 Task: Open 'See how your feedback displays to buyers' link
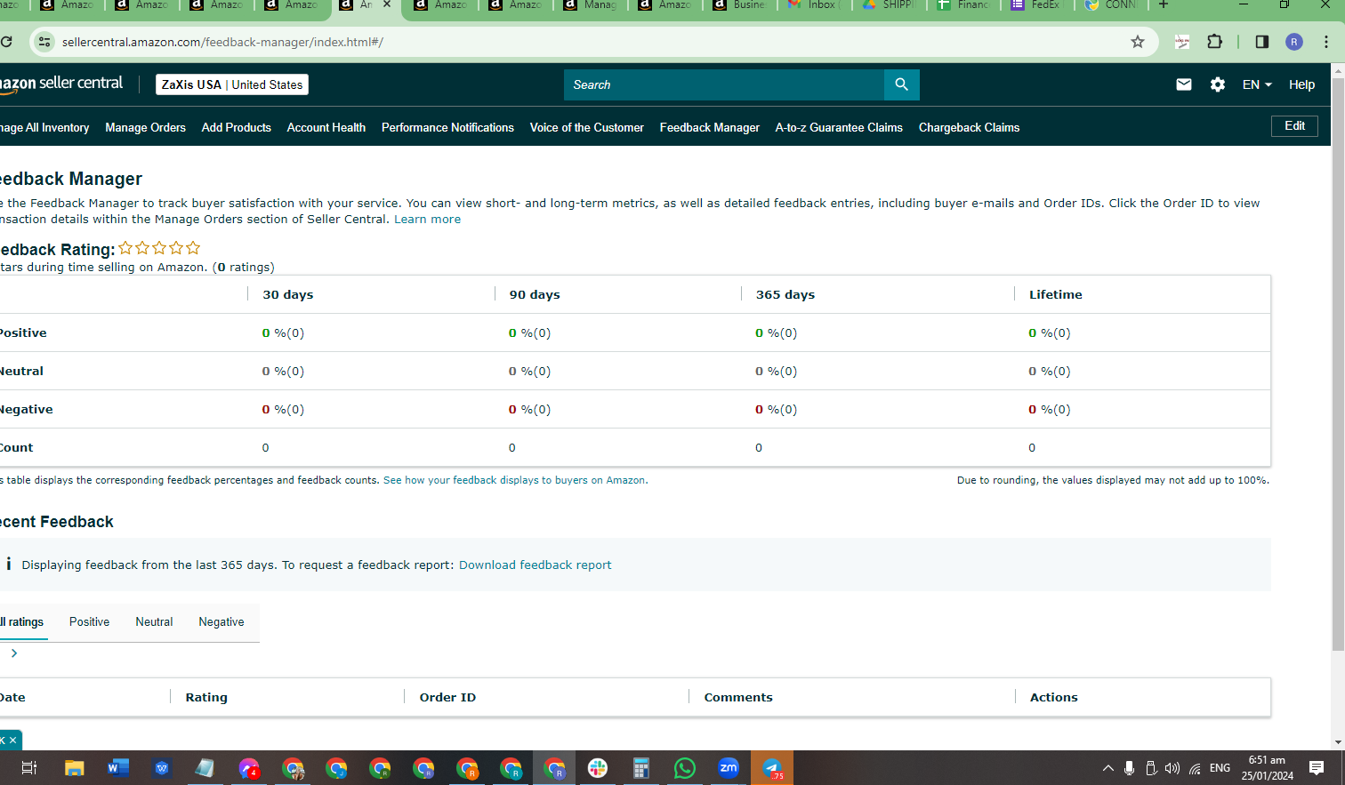[516, 480]
